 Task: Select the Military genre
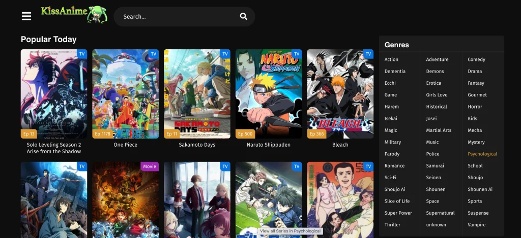(393, 142)
